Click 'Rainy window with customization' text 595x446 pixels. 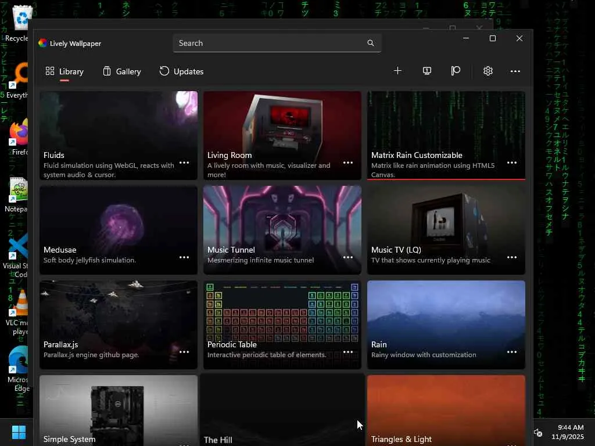coord(424,355)
